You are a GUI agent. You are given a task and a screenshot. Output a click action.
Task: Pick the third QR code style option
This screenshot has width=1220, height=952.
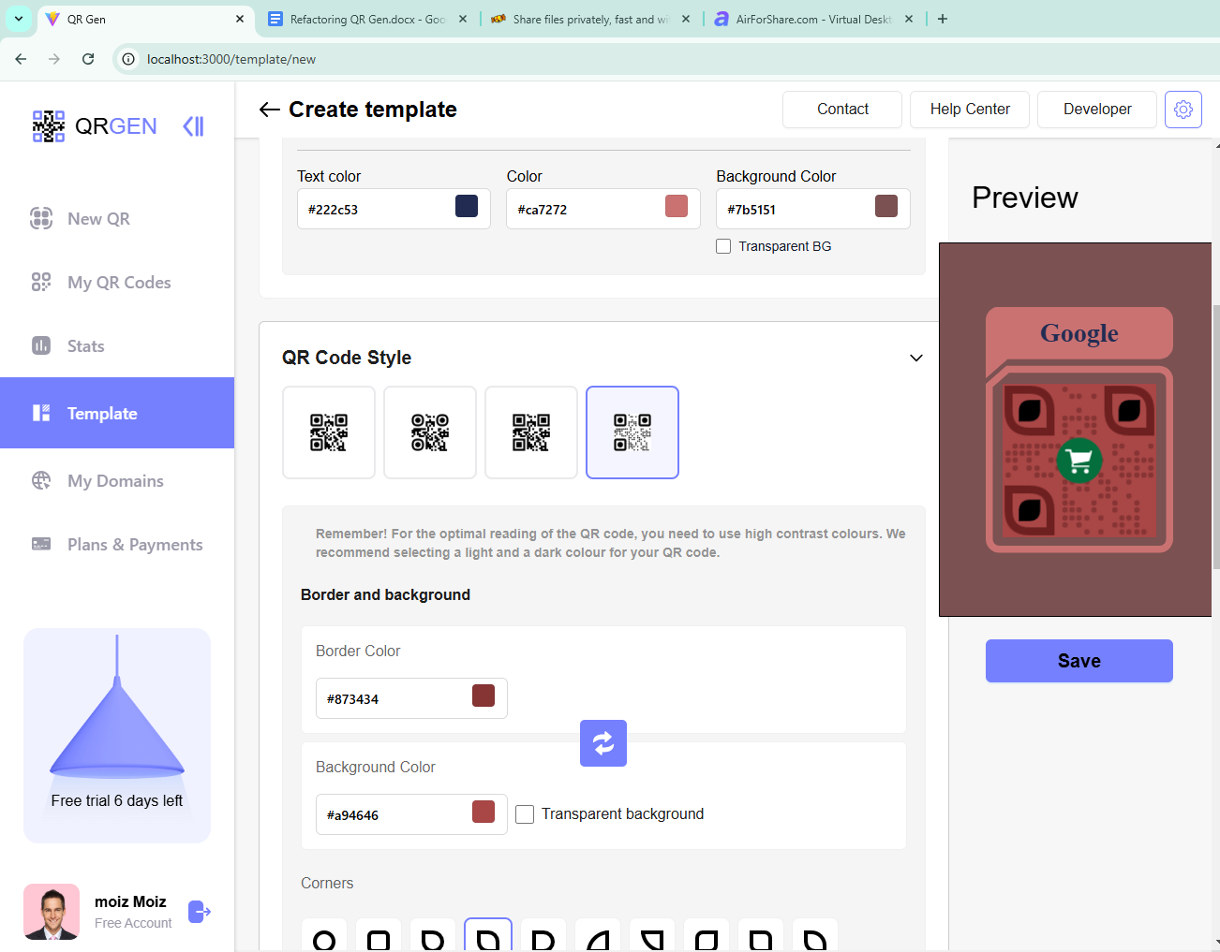(x=531, y=432)
